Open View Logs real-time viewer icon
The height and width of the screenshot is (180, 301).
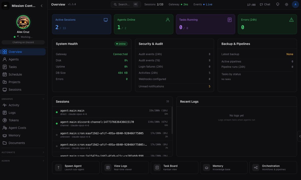[108, 168]
